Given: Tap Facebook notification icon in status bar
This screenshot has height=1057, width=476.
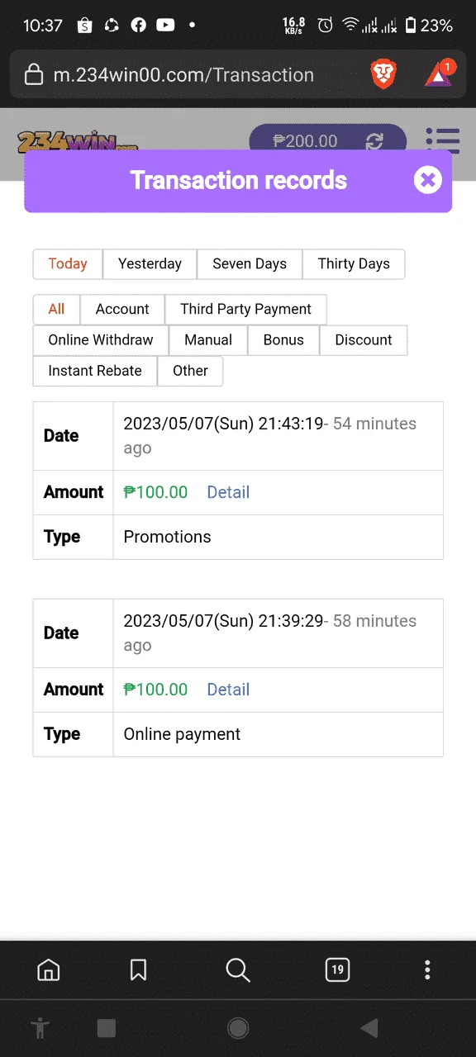Looking at the screenshot, I should tap(138, 26).
